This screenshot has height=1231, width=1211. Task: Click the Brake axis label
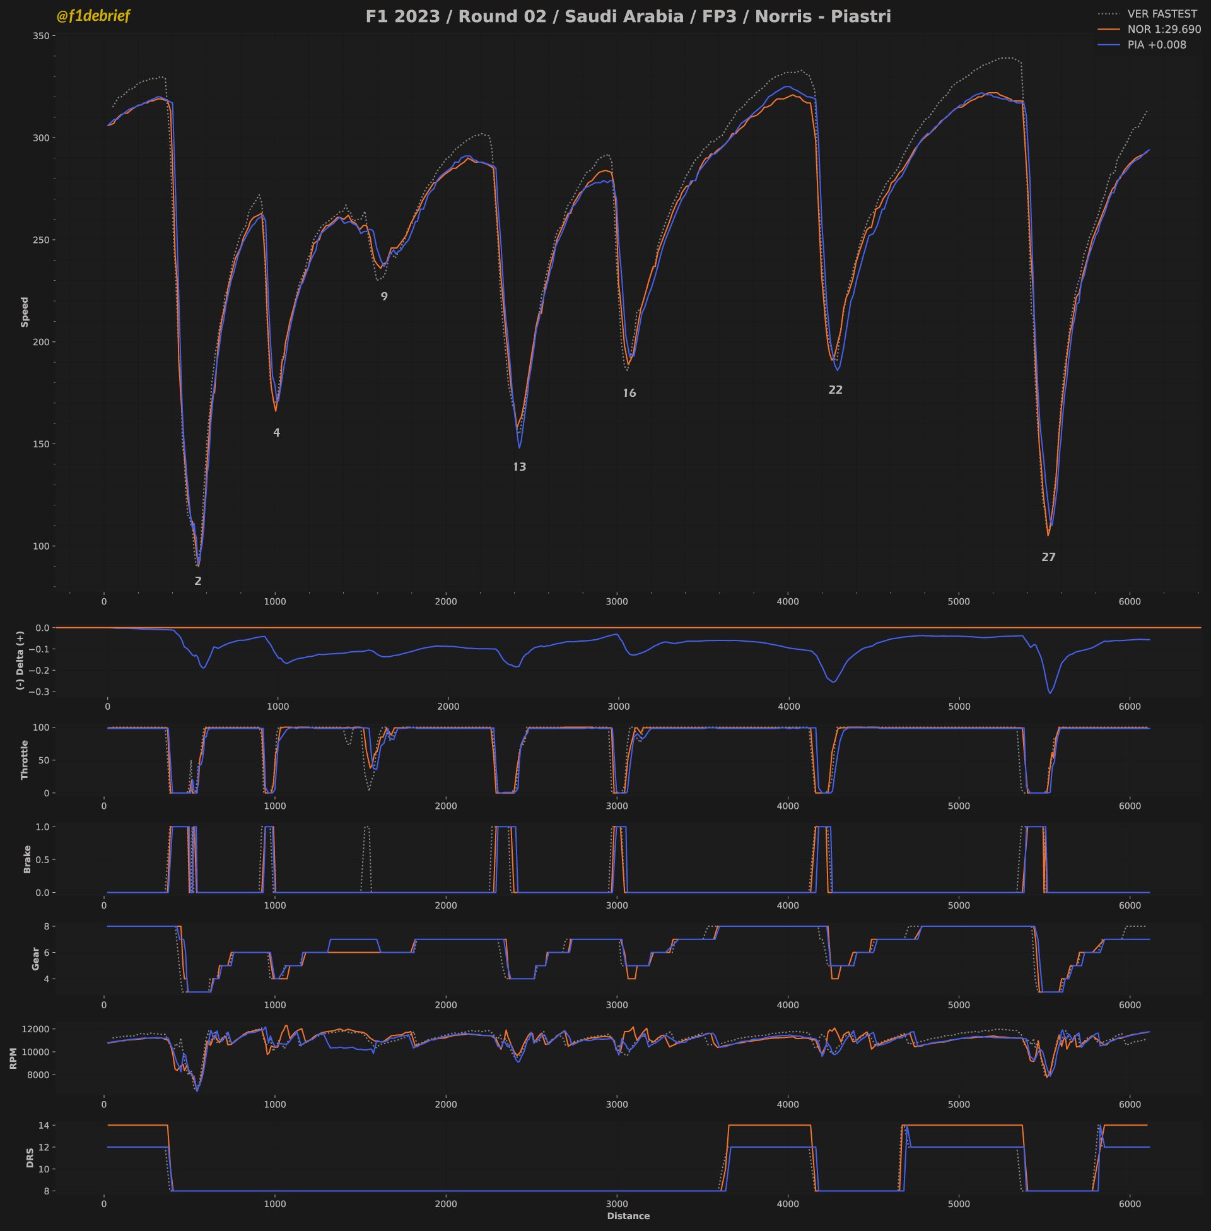[26, 859]
